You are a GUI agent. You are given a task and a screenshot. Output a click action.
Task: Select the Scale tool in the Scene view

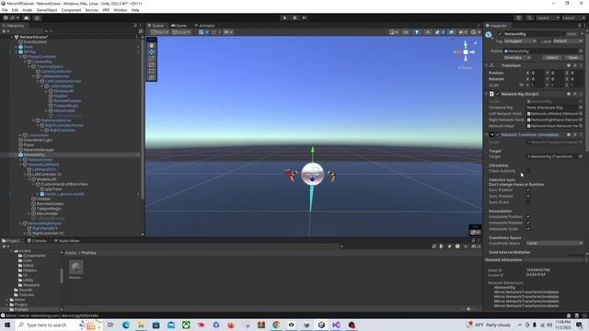click(151, 64)
